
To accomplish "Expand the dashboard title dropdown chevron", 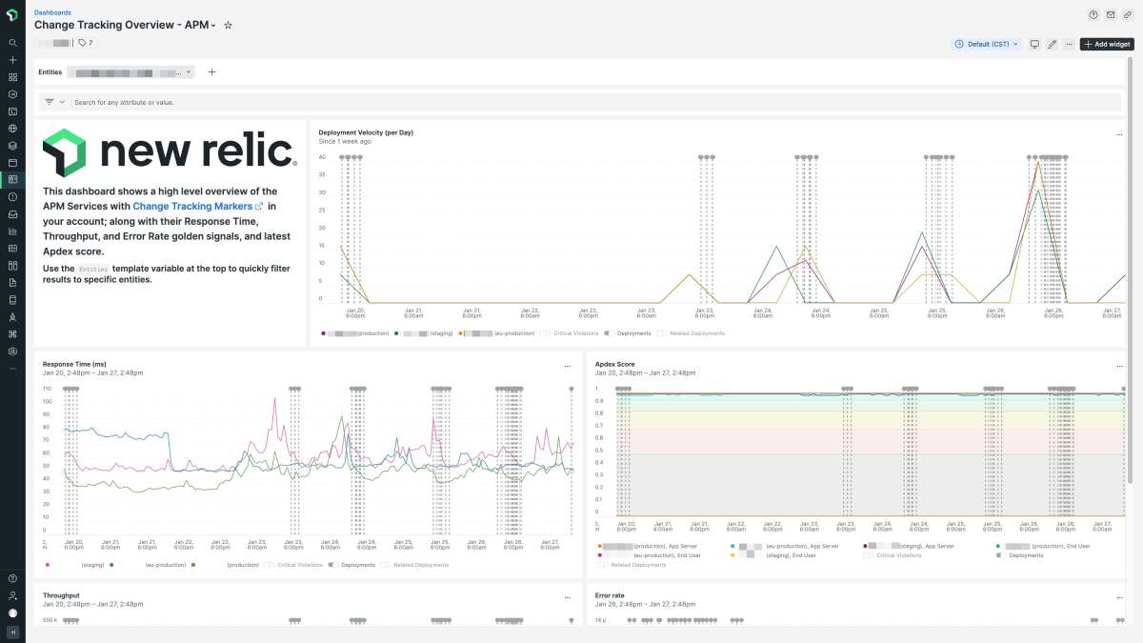I will (x=213, y=26).
